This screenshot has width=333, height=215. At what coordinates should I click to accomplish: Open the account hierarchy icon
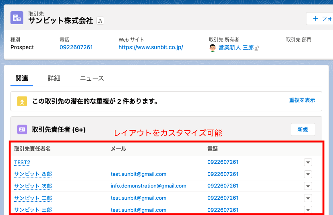pyautogui.click(x=100, y=21)
